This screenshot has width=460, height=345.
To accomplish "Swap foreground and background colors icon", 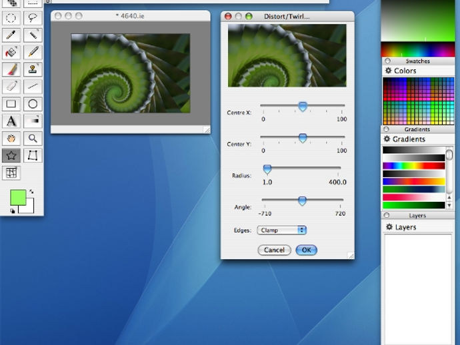I will coord(31,191).
